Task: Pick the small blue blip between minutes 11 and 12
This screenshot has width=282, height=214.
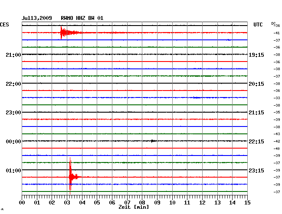Action: pyautogui.click(x=197, y=97)
